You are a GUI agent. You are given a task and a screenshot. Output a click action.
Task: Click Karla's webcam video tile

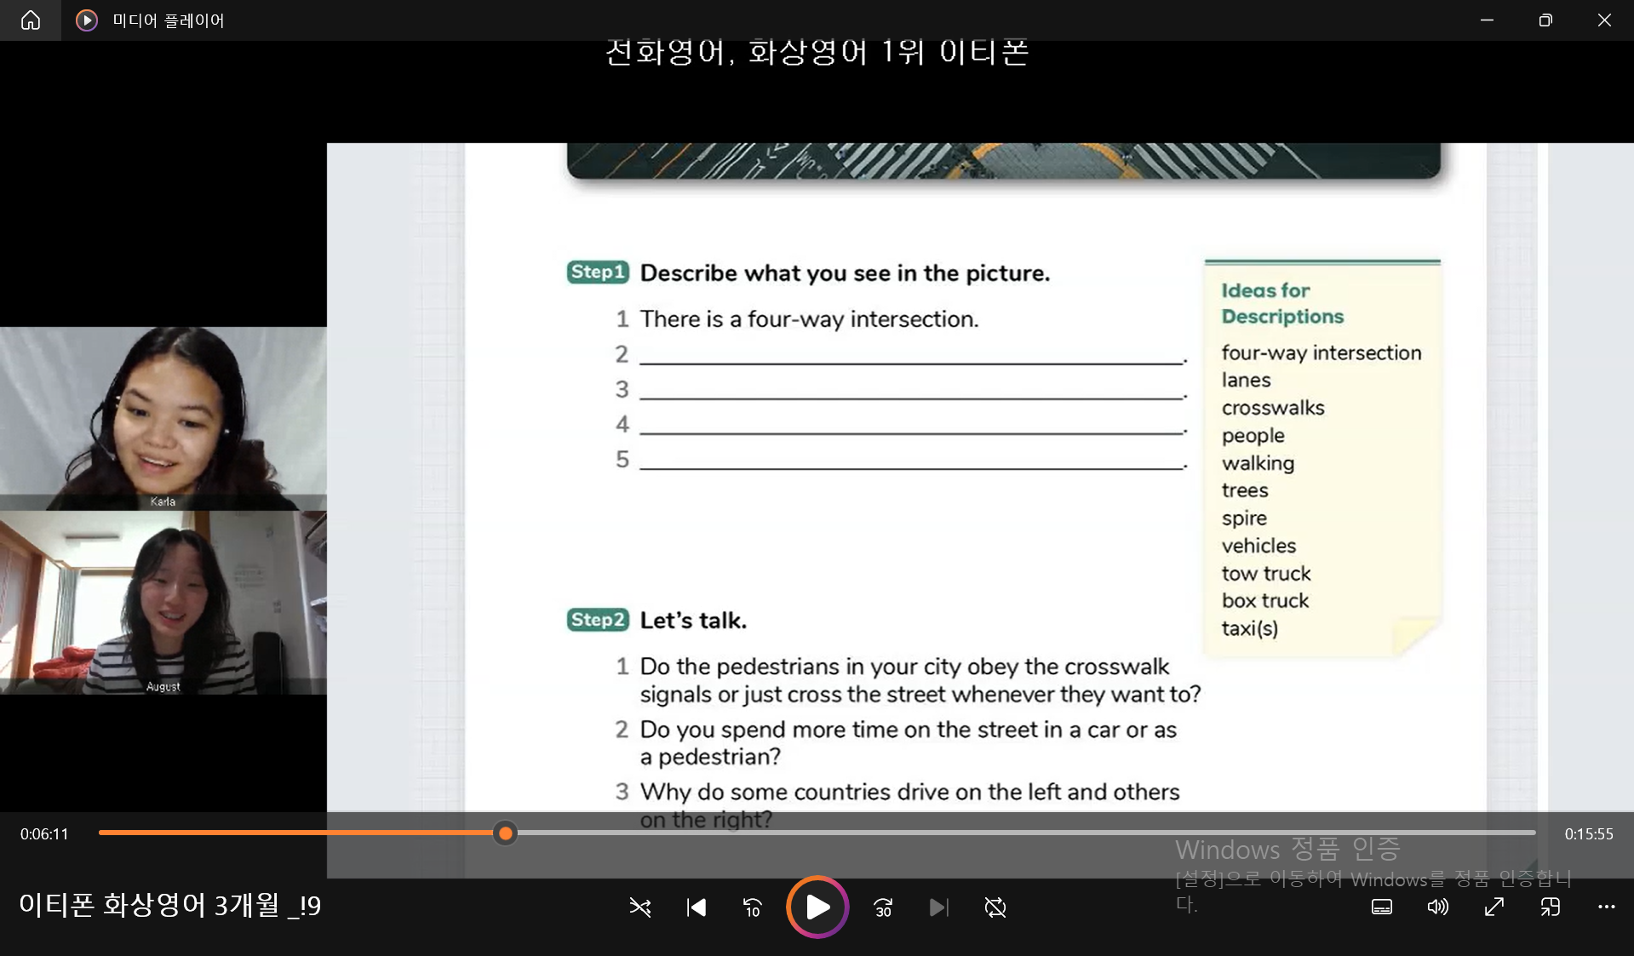163,418
